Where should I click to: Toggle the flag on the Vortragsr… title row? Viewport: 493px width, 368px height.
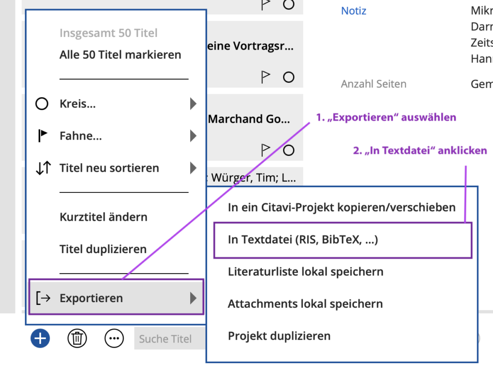(x=266, y=77)
